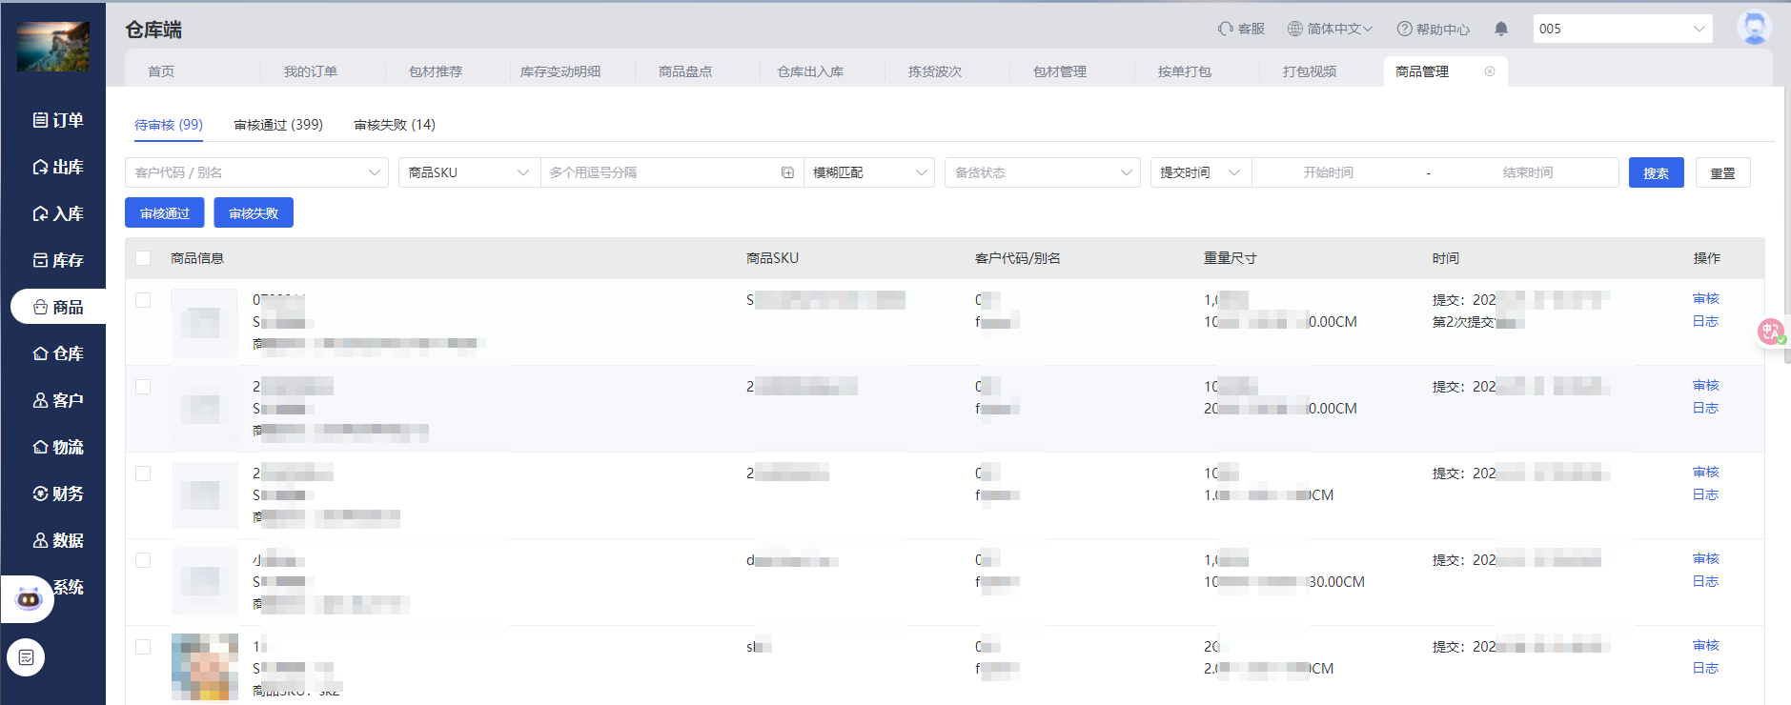Click the notification bell icon
This screenshot has height=705, width=1791.
[x=1501, y=29]
